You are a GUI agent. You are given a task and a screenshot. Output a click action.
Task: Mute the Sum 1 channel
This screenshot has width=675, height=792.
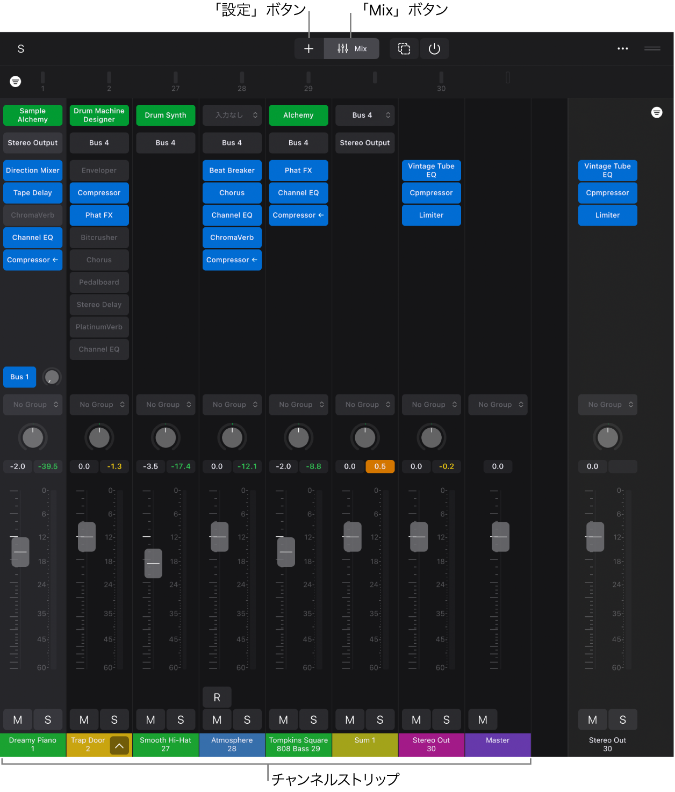(350, 720)
